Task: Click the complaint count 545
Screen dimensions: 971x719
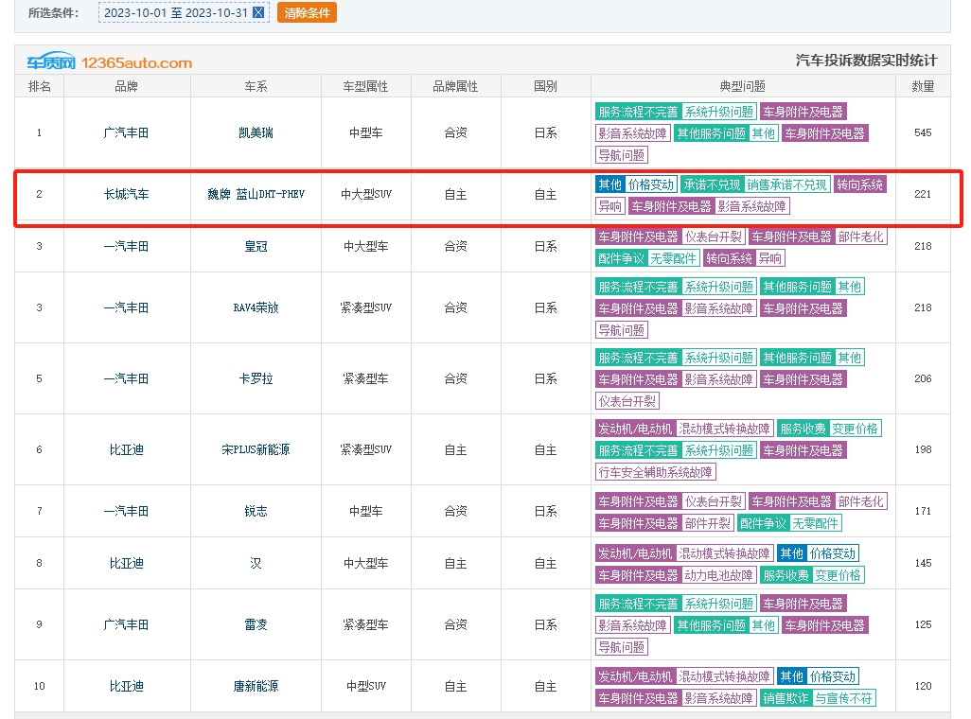Action: click(x=923, y=132)
